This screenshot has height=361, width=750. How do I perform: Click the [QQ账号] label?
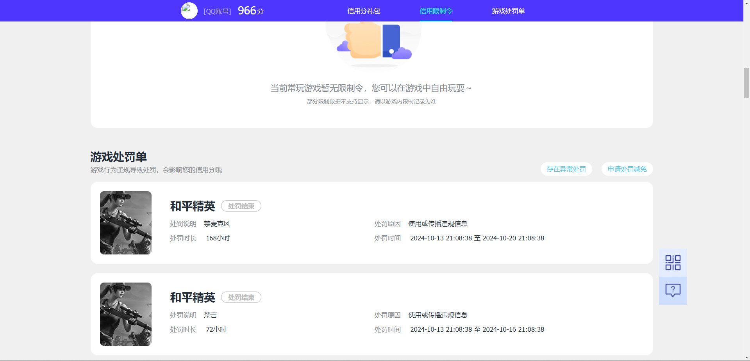pos(217,11)
